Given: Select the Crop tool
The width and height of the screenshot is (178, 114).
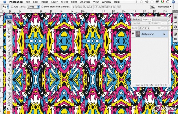Looking at the screenshot, I should (9, 37).
